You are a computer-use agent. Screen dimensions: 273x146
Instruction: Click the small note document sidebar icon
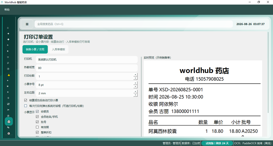8,51
